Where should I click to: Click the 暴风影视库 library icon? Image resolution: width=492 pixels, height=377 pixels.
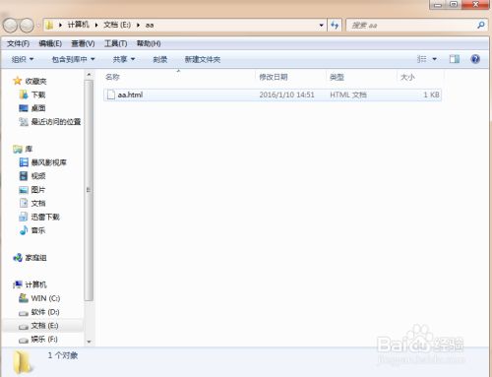click(24, 162)
